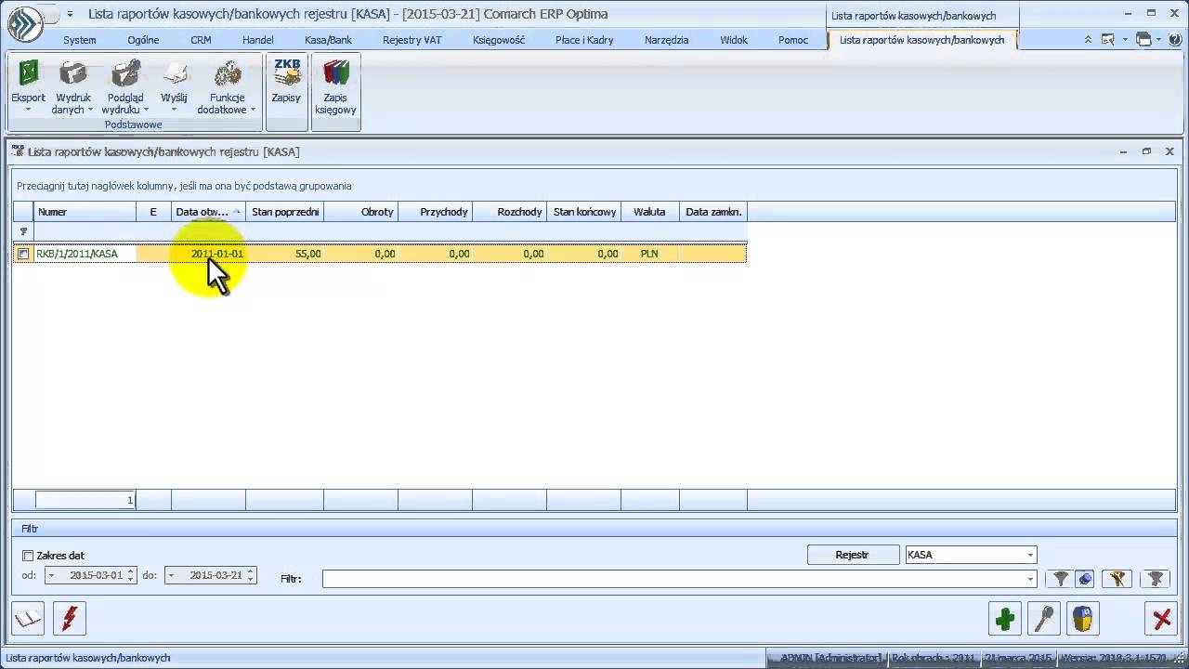Expand the Podgląd wydruku dropdown arrow
Viewport: 1189px width, 669px height.
(x=146, y=110)
